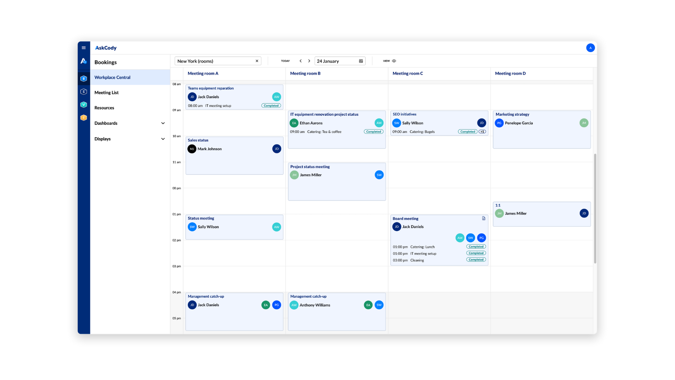Click the document icon on the Board meeting card
Screen dimensions: 675x380
click(x=483, y=218)
